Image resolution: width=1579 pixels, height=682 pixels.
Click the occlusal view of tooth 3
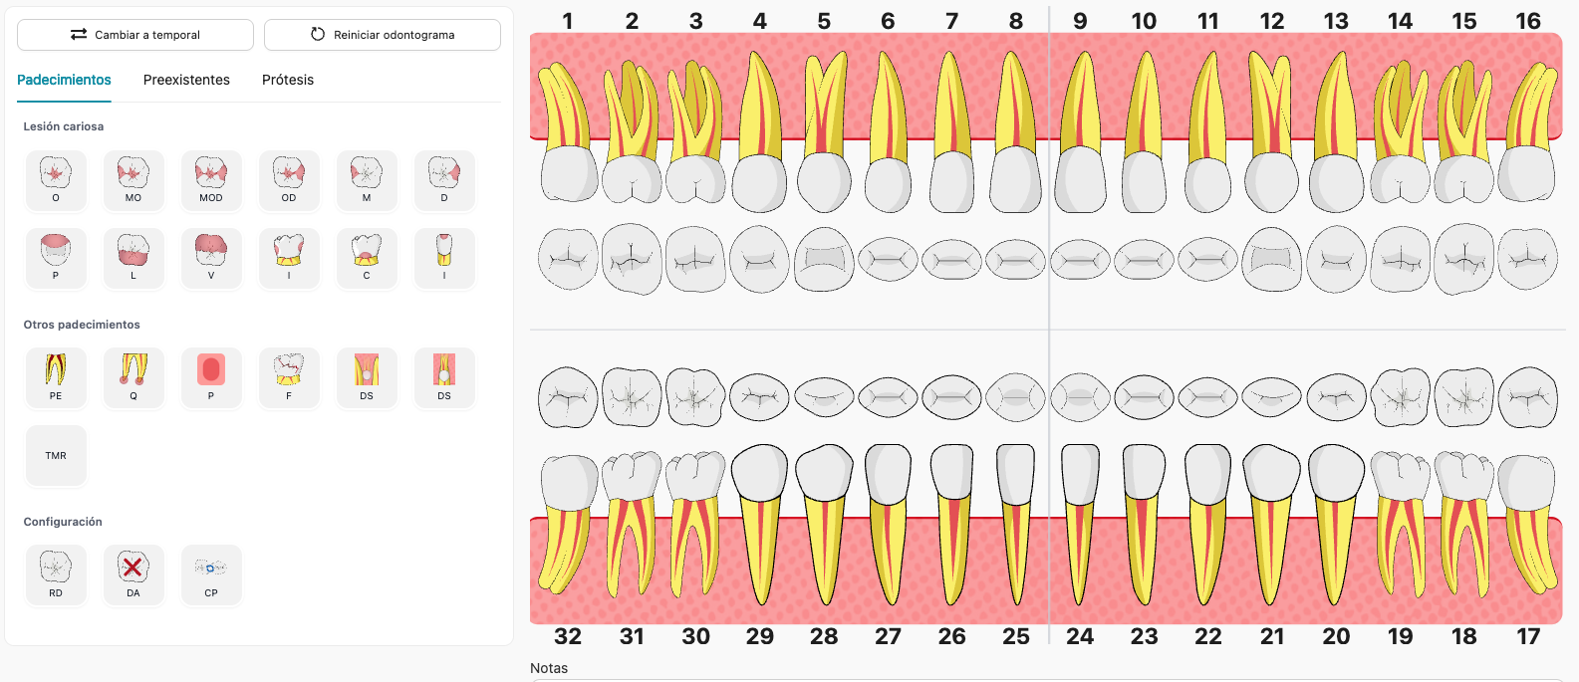(695, 260)
